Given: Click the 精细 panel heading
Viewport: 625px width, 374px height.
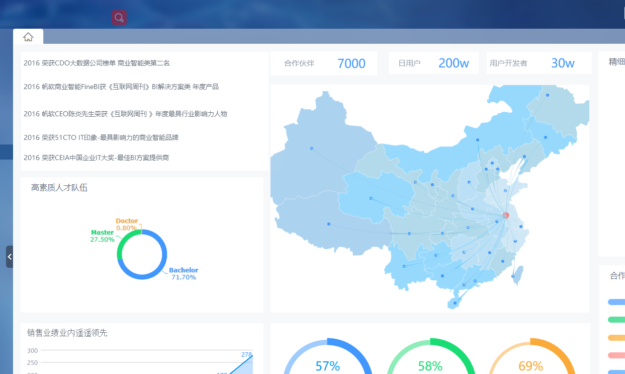Looking at the screenshot, I should pyautogui.click(x=616, y=62).
